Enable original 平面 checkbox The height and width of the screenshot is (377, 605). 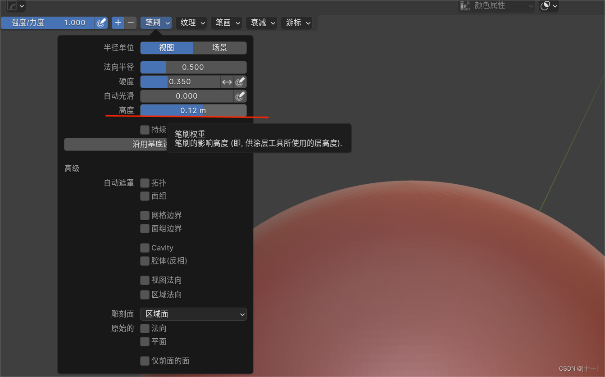tap(145, 341)
